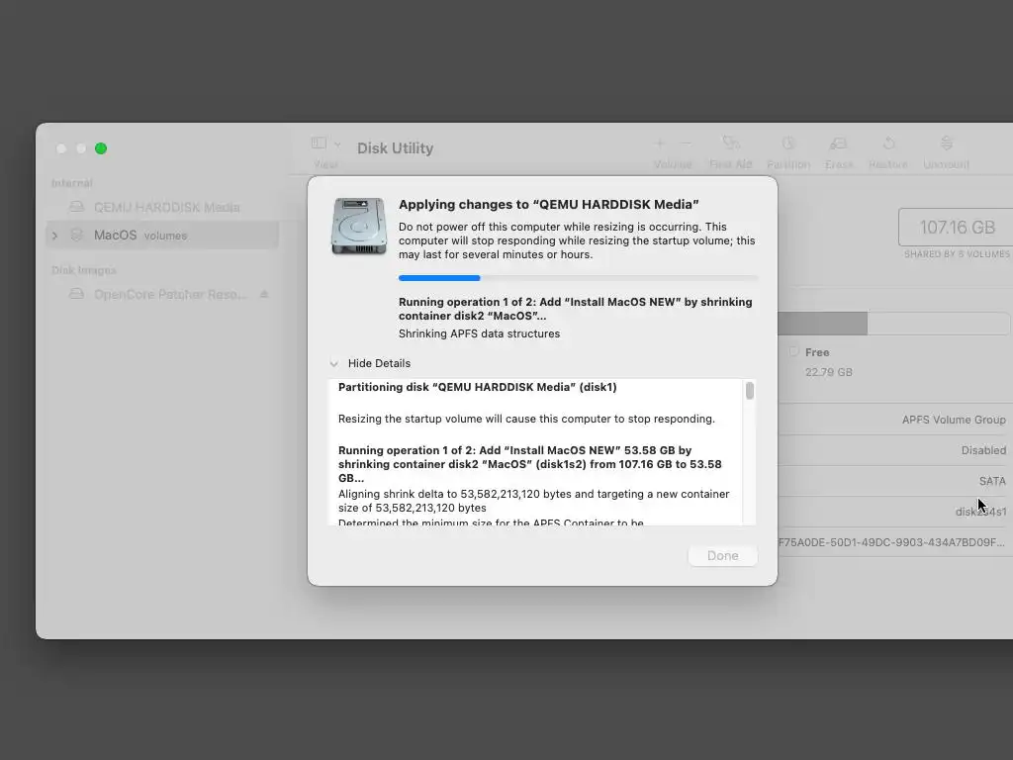The image size is (1013, 760).
Task: Collapse the Hide Details disclosure chevron
Action: [x=334, y=364]
